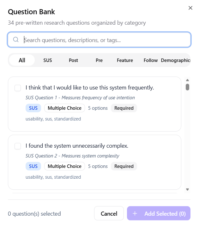The image size is (199, 228).
Task: Click the plus icon on Add Selected
Action: click(135, 214)
